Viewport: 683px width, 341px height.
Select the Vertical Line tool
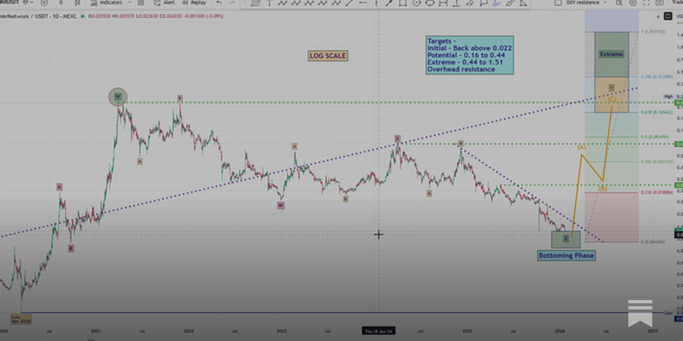click(376, 3)
